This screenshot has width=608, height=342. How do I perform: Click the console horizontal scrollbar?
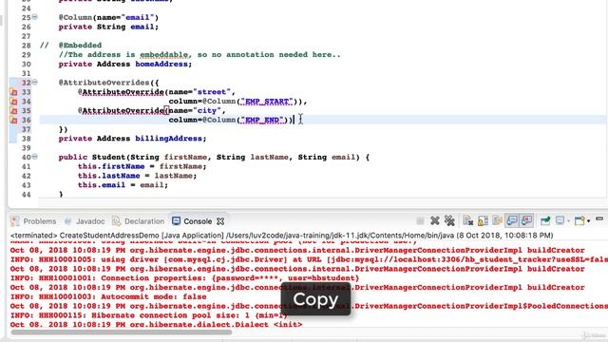pos(121,332)
